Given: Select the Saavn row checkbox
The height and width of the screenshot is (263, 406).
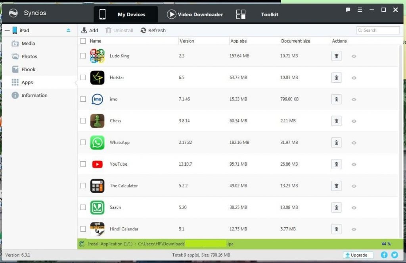Looking at the screenshot, I should 83,207.
